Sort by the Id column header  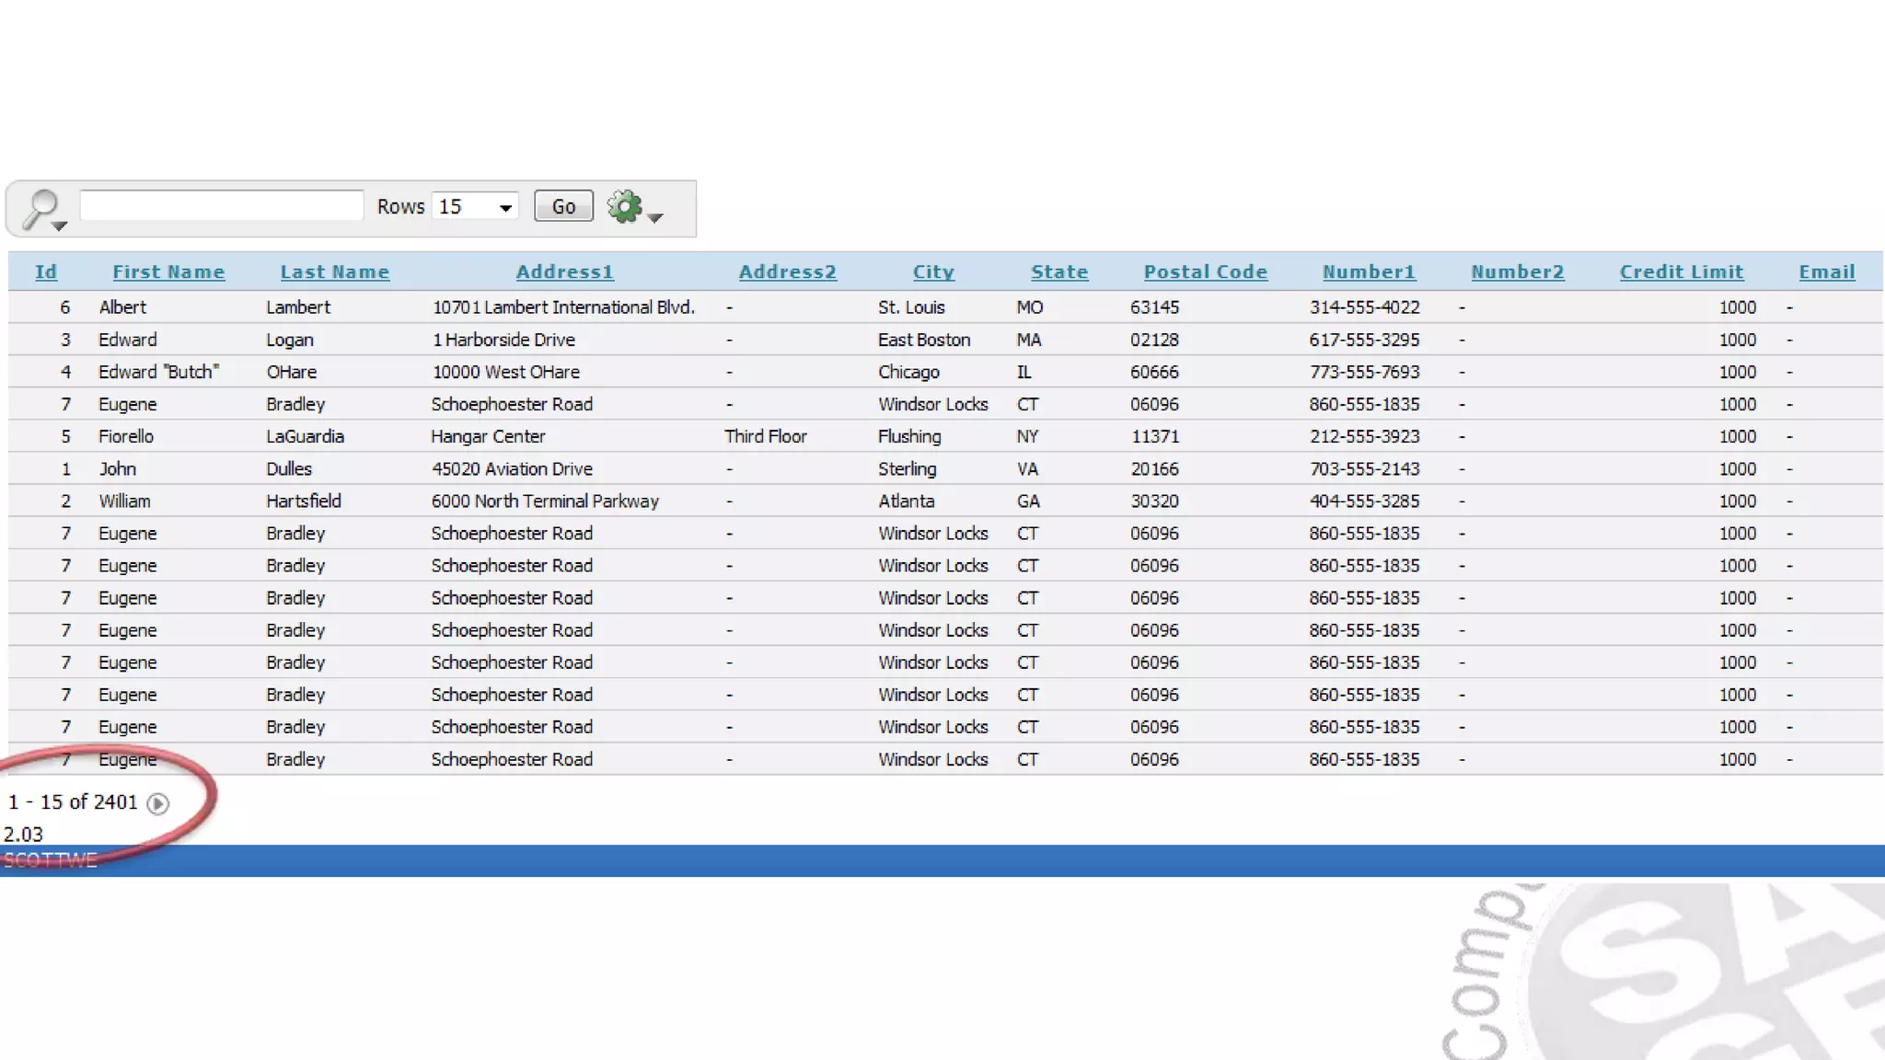coord(46,272)
